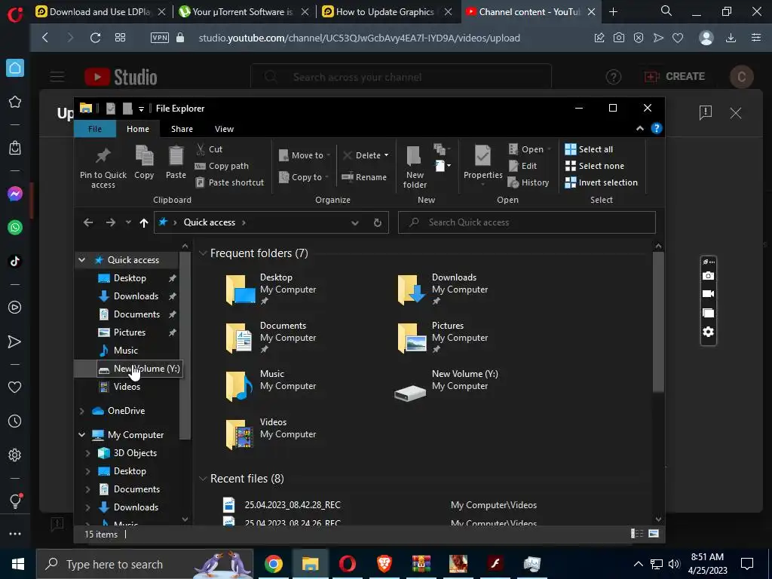772x579 pixels.
Task: Click History in ribbon
Action: [528, 182]
